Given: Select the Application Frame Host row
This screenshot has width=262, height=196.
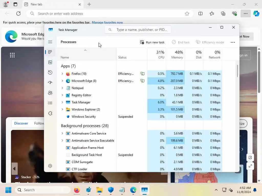Looking at the screenshot, I should tap(139, 148).
